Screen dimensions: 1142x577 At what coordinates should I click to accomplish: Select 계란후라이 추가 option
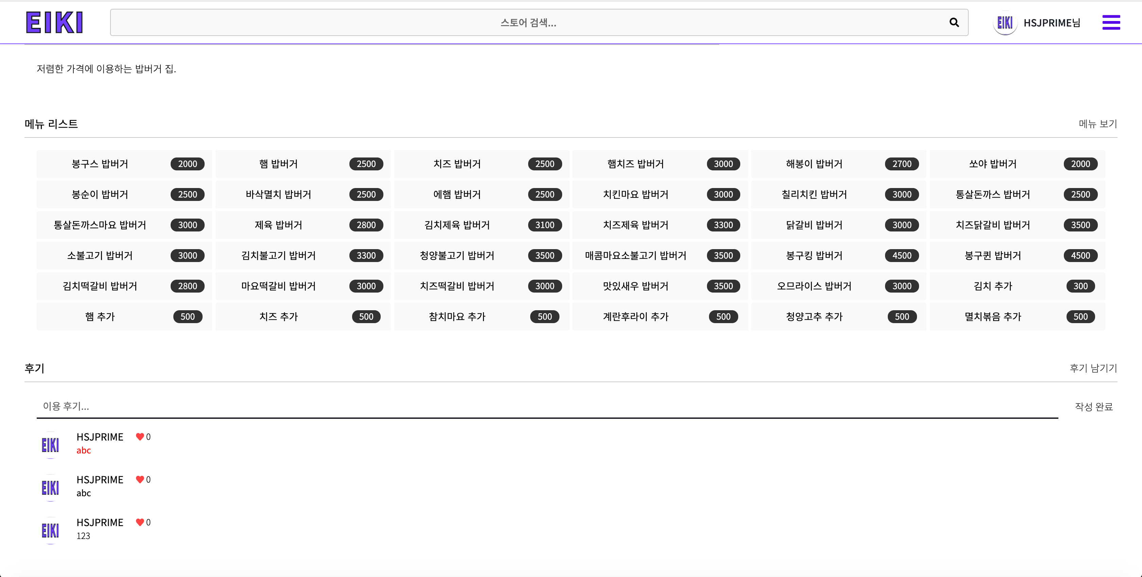click(x=635, y=317)
